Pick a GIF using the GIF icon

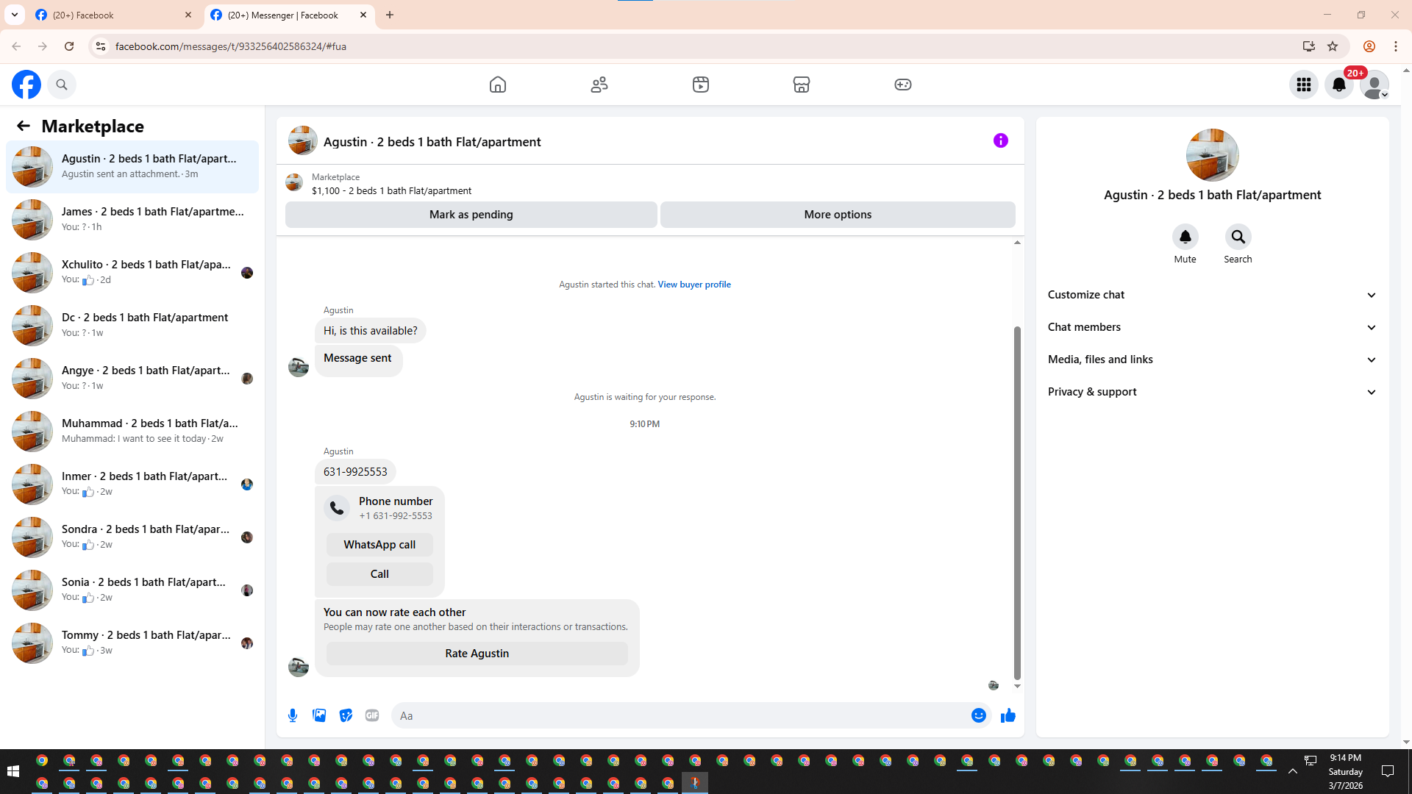[x=372, y=715]
